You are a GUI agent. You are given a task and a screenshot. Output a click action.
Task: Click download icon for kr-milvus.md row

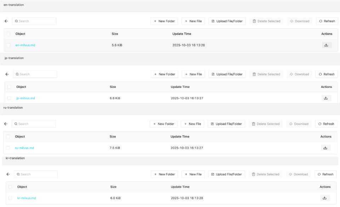[x=325, y=198]
